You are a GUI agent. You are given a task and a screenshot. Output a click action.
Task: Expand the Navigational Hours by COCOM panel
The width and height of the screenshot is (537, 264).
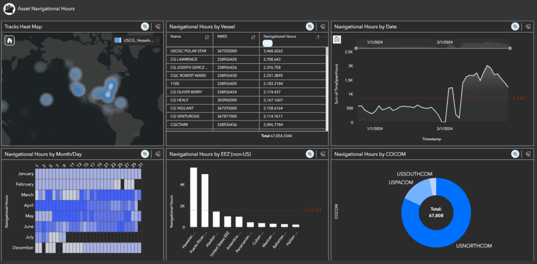pyautogui.click(x=528, y=154)
